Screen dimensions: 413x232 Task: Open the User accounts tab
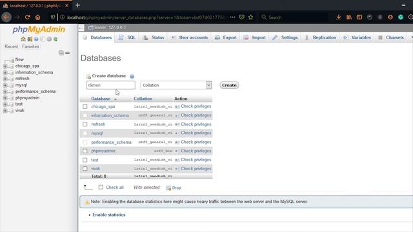[x=190, y=37]
